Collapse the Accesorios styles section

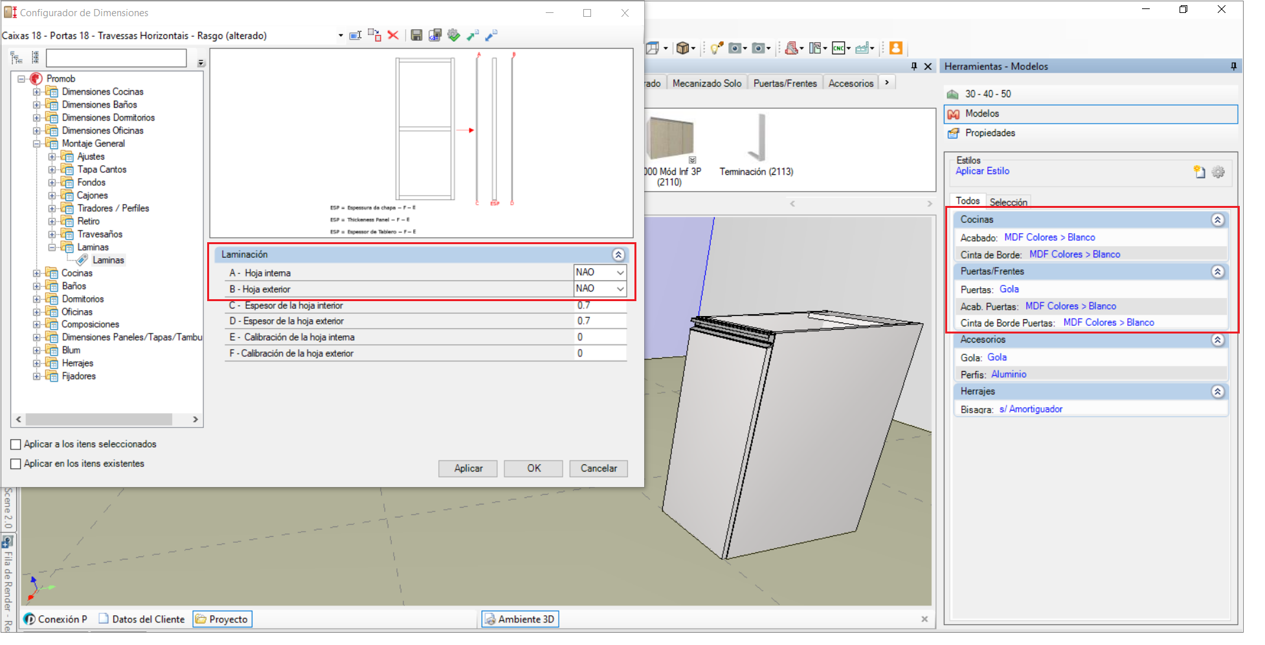[x=1218, y=339]
